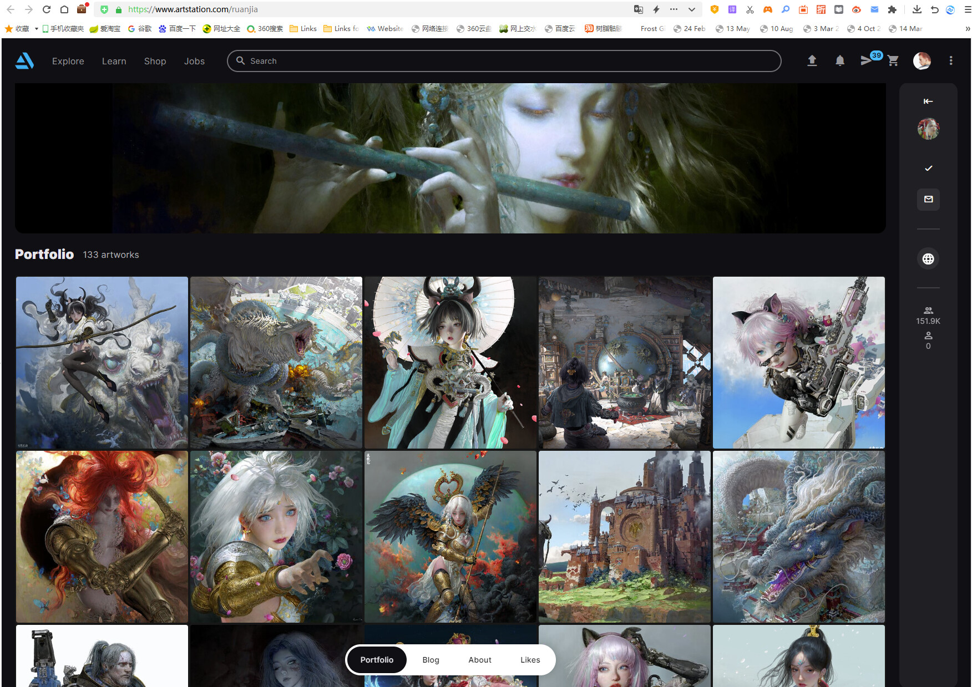This screenshot has height=687, width=972.
Task: Send the artist a message via envelope icon
Action: click(x=928, y=200)
